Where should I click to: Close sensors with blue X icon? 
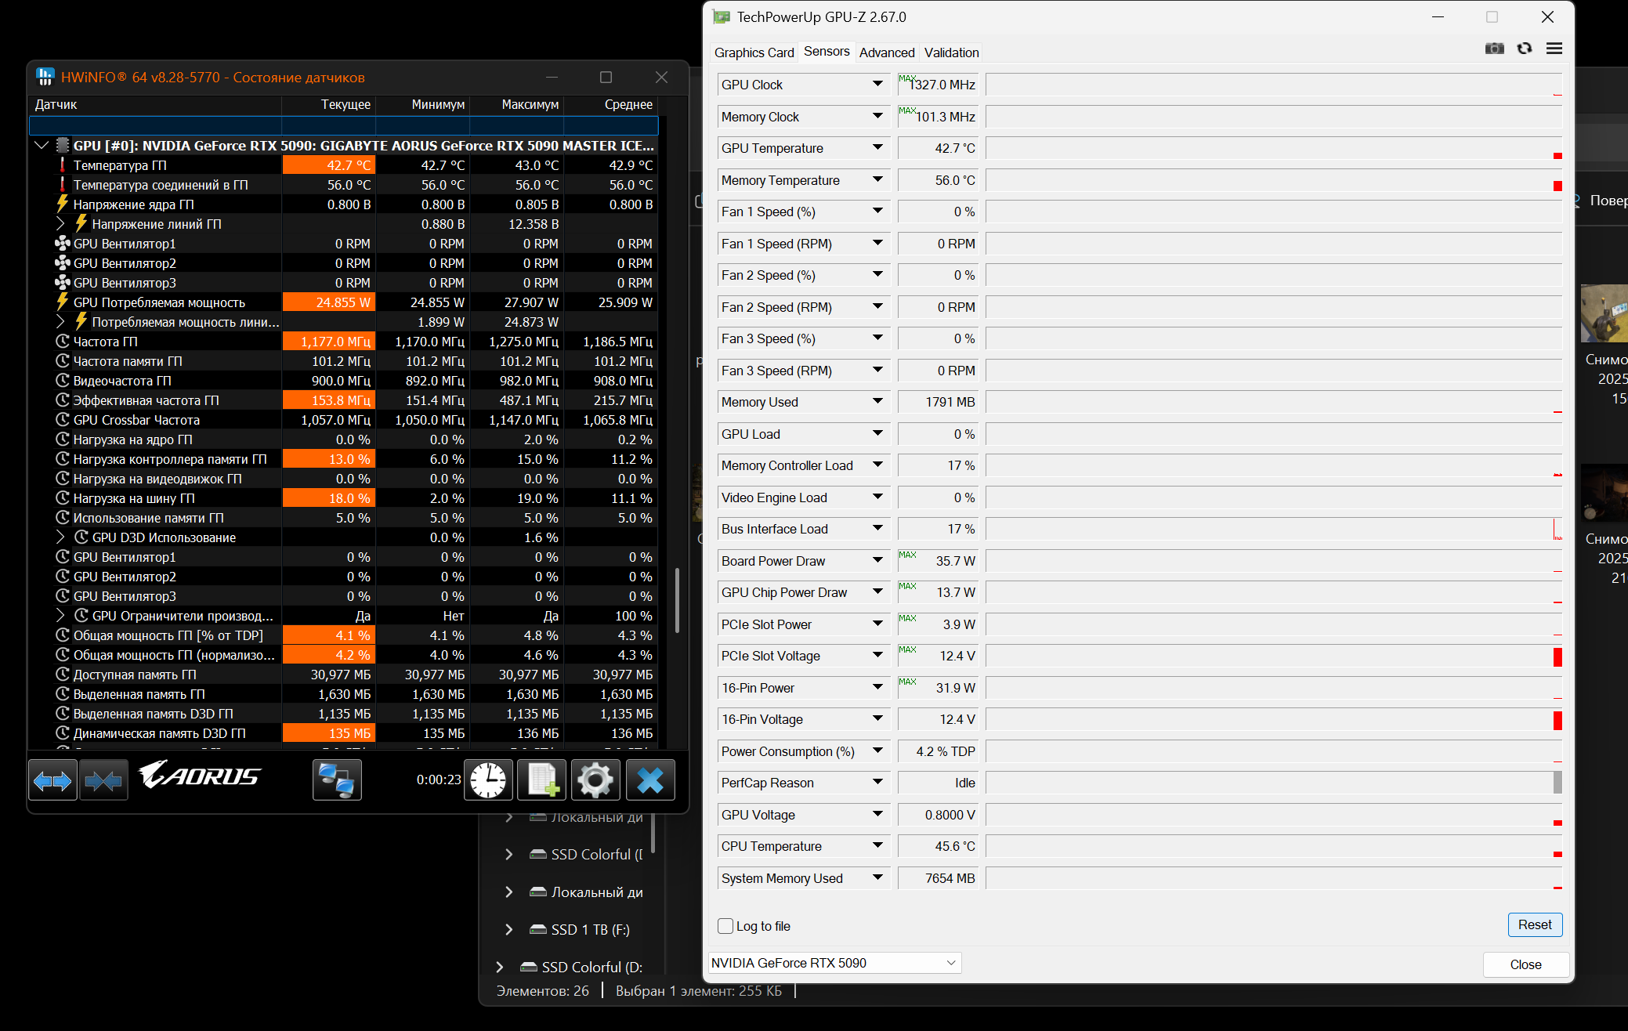click(650, 780)
